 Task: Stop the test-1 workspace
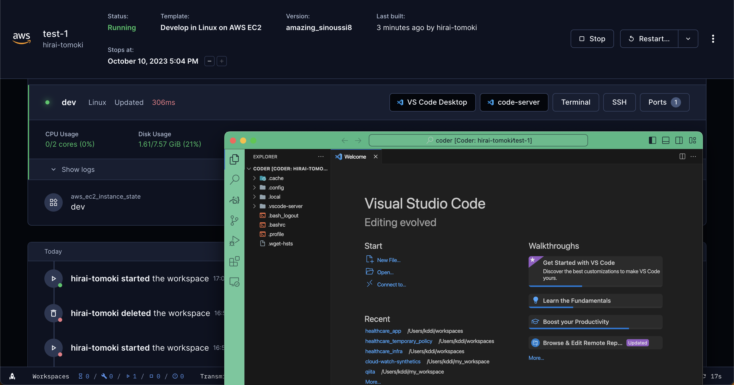pyautogui.click(x=592, y=38)
